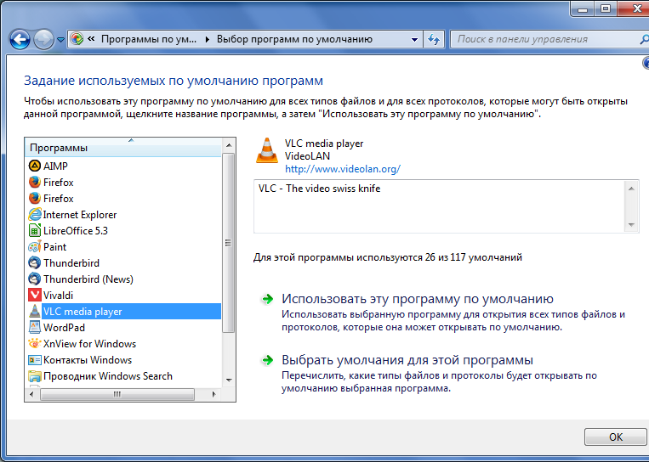Screen dimensions: 649x462
Task: Show hidden breadcrumb levels via double chevron
Action: (92, 39)
